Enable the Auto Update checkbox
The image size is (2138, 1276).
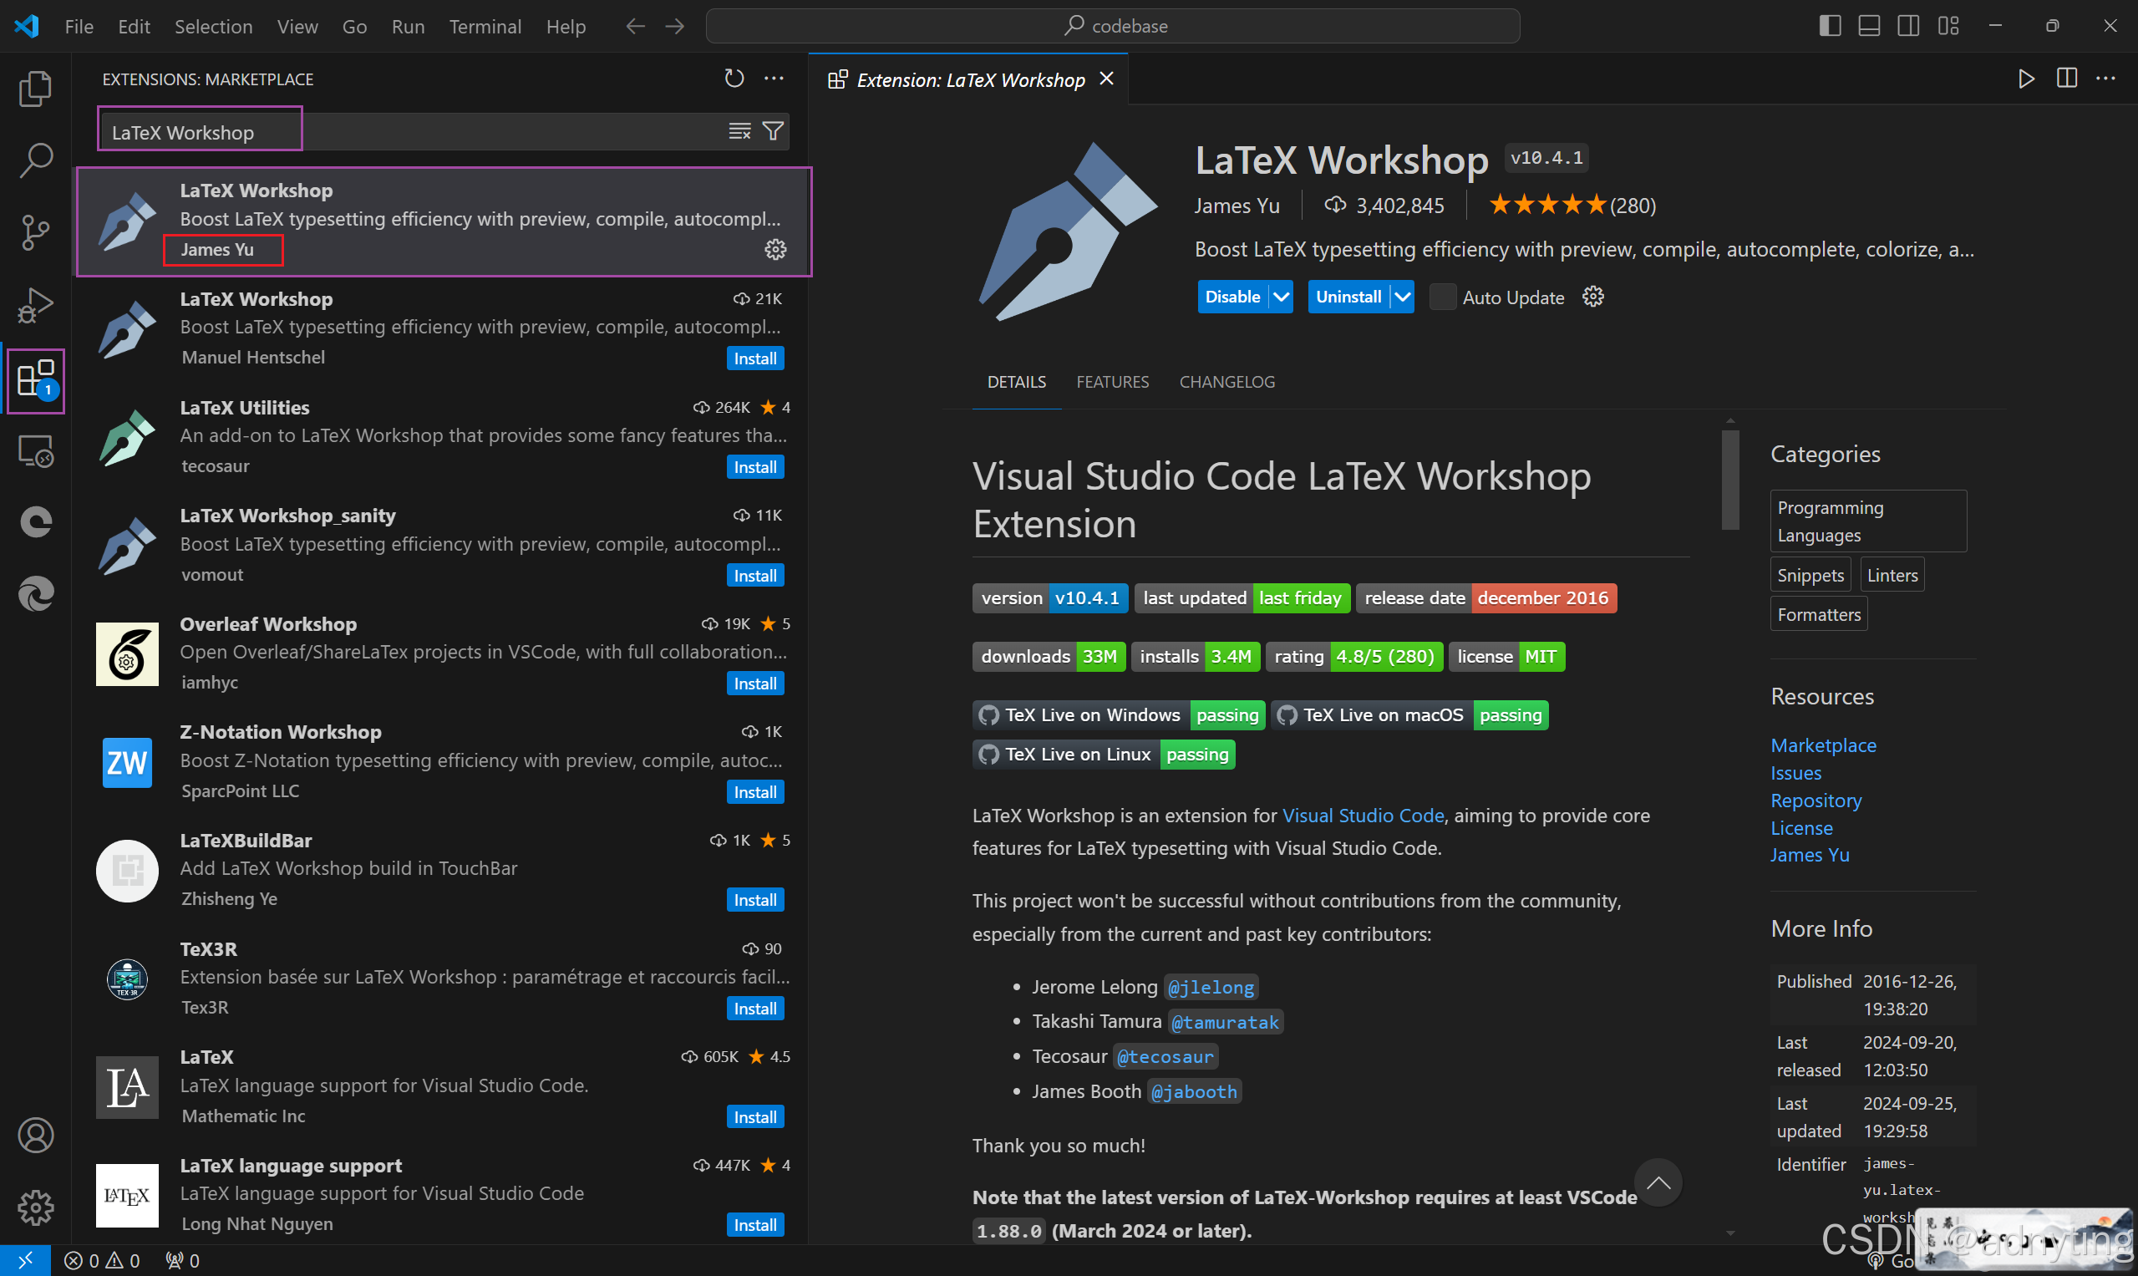(x=1442, y=297)
